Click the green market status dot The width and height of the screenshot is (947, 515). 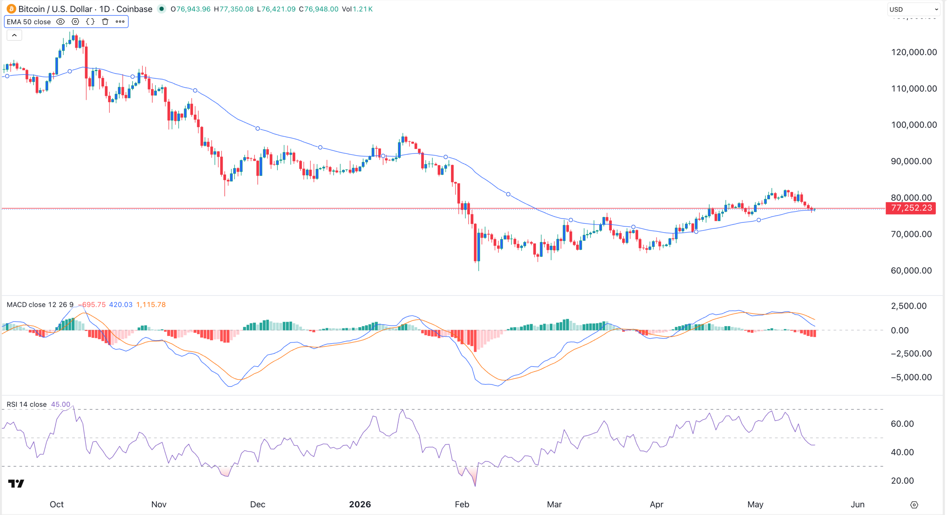[162, 9]
